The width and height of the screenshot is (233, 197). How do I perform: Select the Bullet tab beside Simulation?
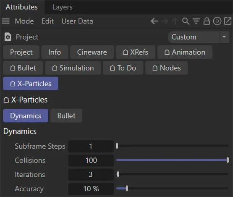click(23, 68)
